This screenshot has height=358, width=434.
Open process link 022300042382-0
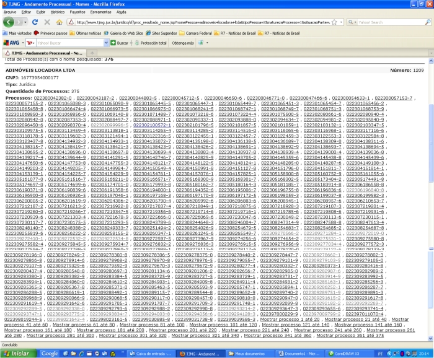pos(53,98)
